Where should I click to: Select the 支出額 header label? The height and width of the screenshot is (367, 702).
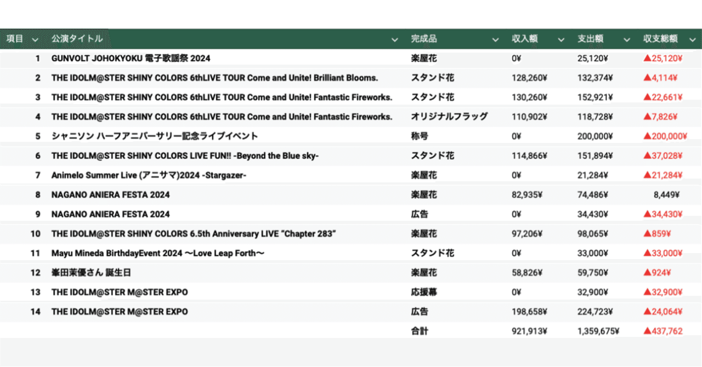click(591, 39)
